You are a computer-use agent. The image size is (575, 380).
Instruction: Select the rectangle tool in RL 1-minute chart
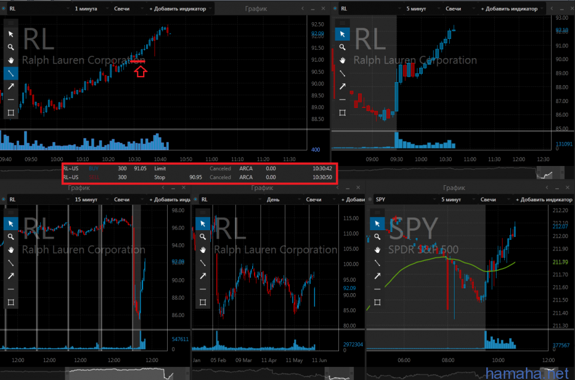[x=11, y=113]
